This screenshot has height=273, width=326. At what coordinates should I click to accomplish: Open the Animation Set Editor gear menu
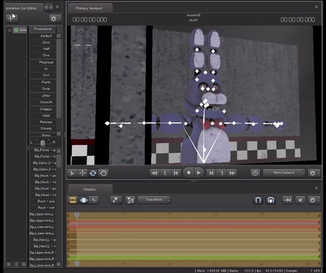click(x=54, y=18)
